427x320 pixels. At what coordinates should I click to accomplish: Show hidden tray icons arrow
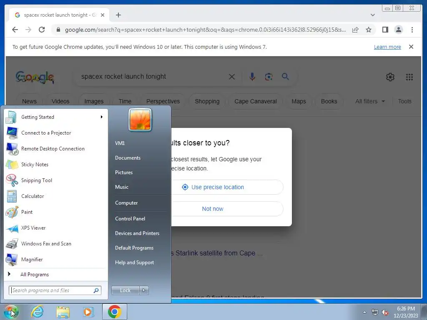pos(364,312)
